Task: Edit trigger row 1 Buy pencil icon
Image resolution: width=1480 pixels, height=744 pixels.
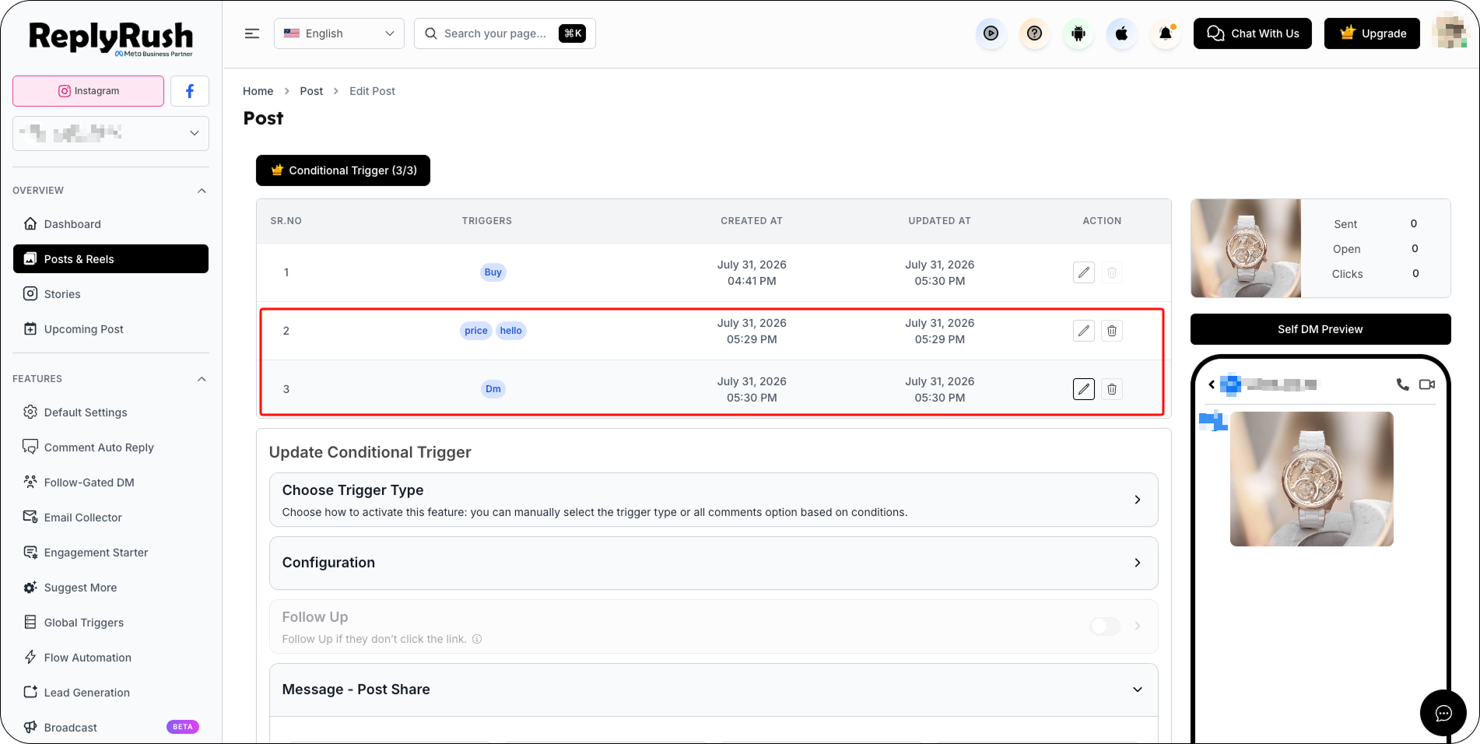Action: (x=1084, y=272)
